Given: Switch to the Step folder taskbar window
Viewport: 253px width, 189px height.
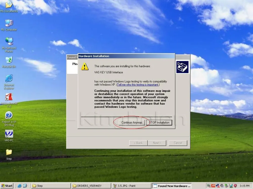Looking at the screenshot, I should tap(51, 186).
